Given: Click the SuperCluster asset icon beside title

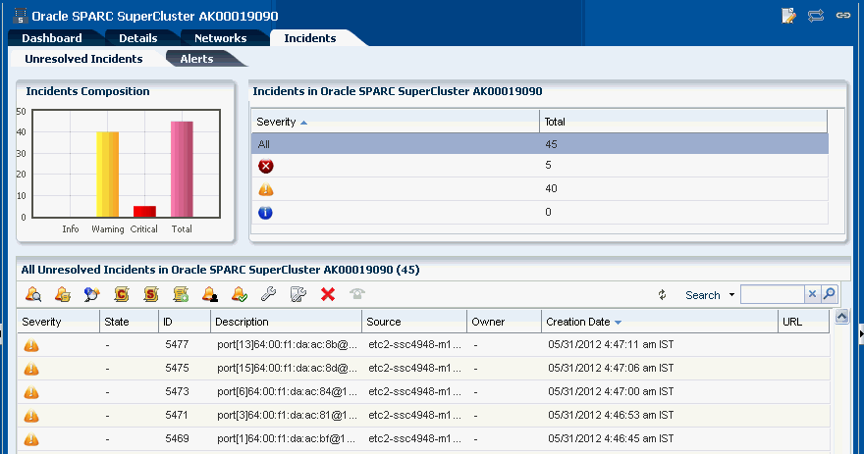Looking at the screenshot, I should coord(21,16).
